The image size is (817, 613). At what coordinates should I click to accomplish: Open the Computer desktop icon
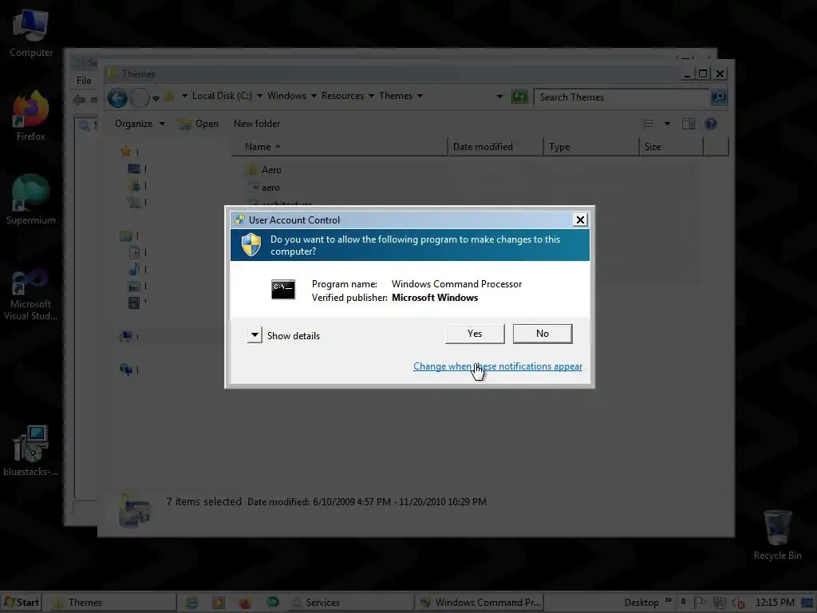31,33
